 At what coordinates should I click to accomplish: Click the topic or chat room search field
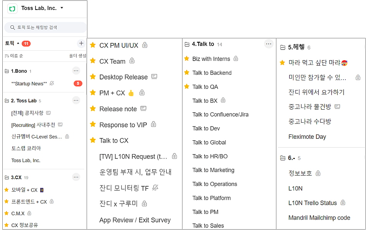click(45, 27)
